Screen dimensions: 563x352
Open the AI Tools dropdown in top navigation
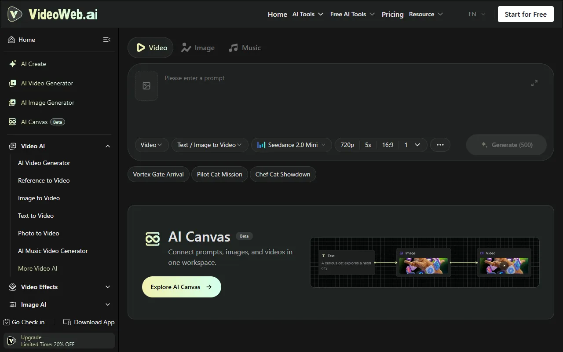[x=308, y=14]
